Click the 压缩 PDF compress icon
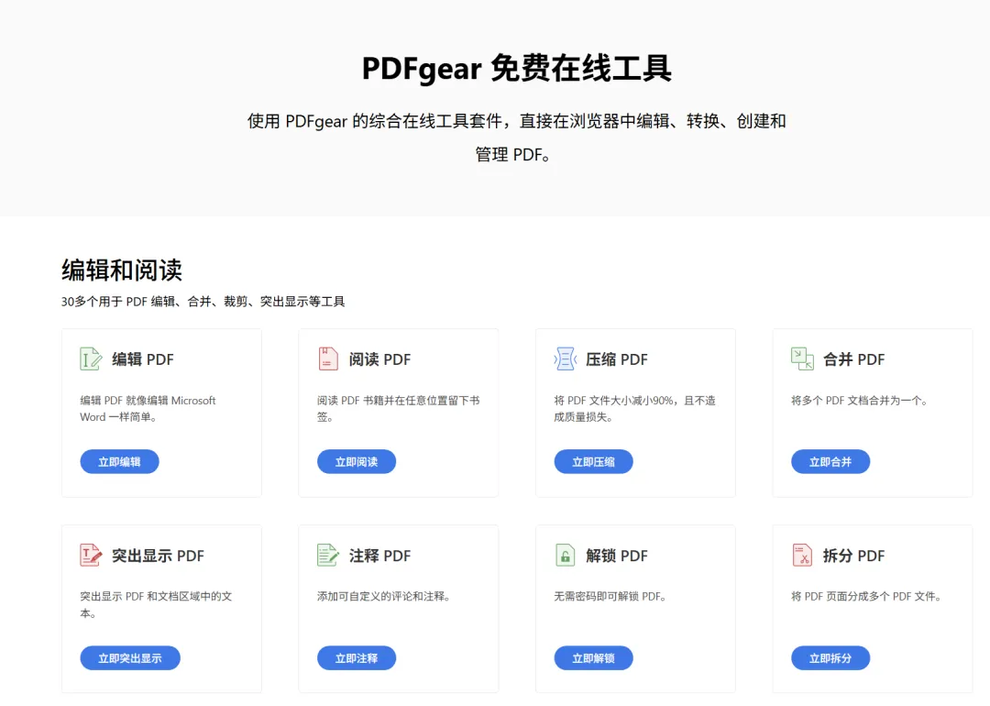 [x=565, y=359]
